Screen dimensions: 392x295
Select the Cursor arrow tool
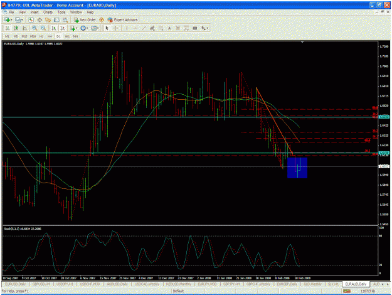[107, 28]
